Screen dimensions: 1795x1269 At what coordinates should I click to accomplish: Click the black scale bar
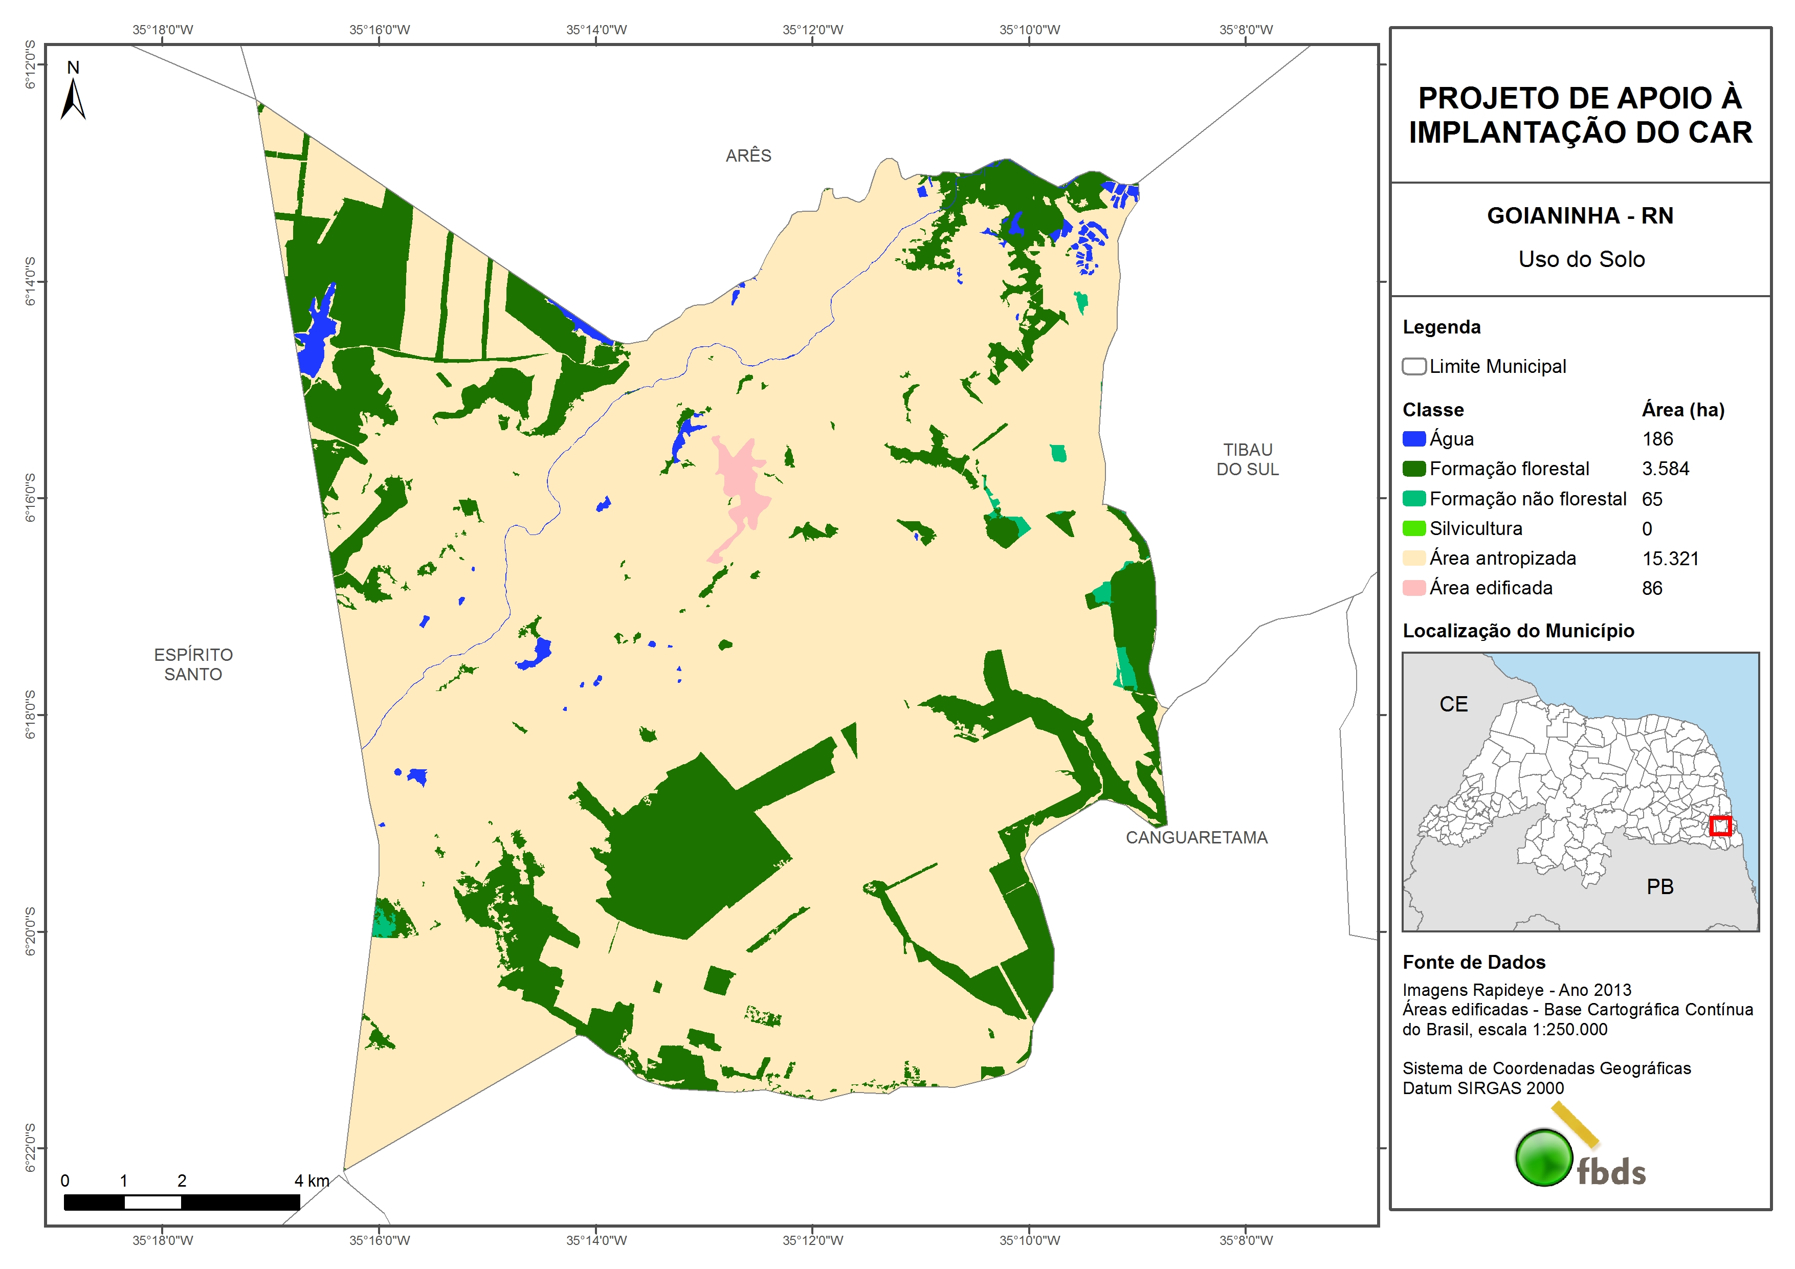[x=182, y=1203]
